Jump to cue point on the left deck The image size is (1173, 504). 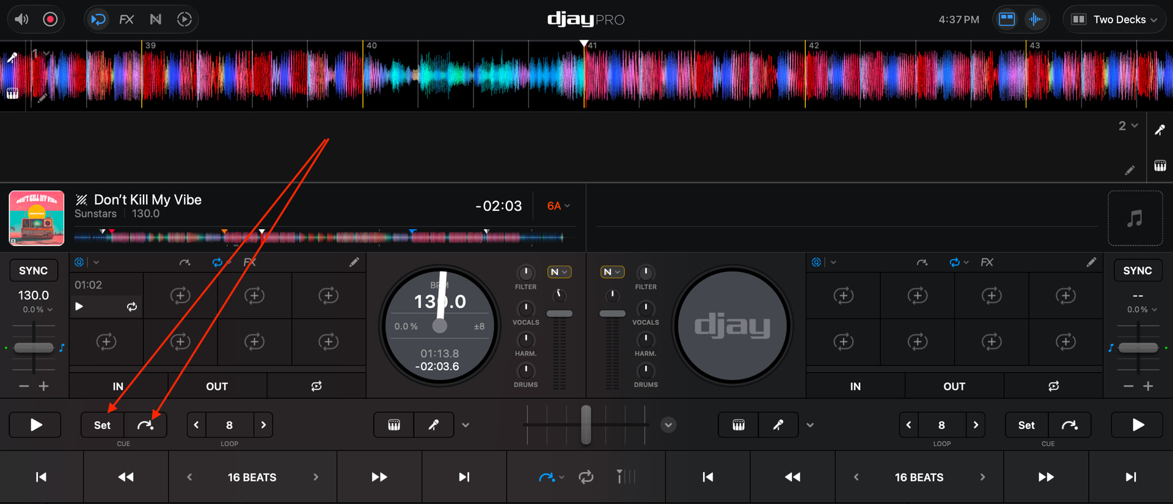[145, 425]
